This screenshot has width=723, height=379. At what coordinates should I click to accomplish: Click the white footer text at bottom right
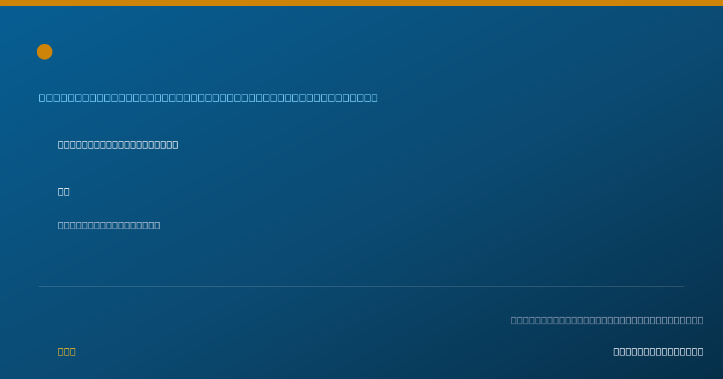pos(658,351)
